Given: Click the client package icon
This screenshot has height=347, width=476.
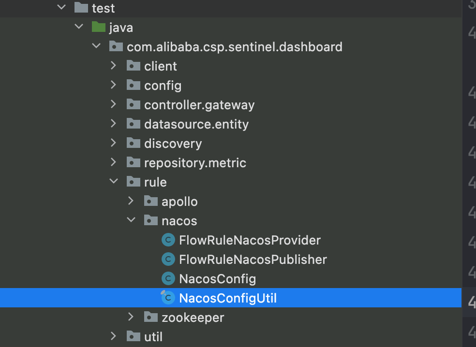Looking at the screenshot, I should click(133, 66).
